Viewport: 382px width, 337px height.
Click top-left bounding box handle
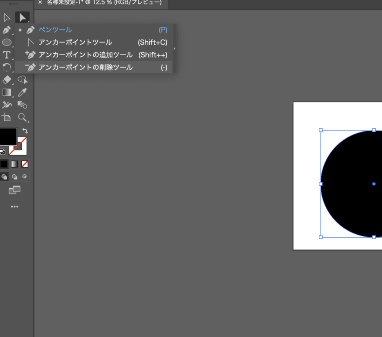pos(320,130)
